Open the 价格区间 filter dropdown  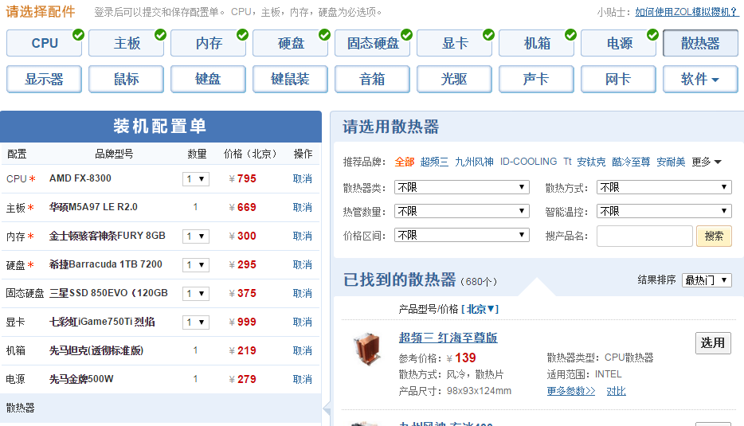pyautogui.click(x=462, y=236)
